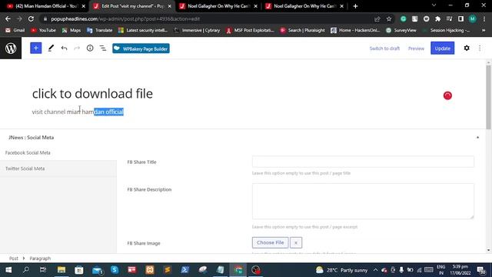Switch to first Noel Gallagher browser tab
The width and height of the screenshot is (492, 277).
pos(218,6)
